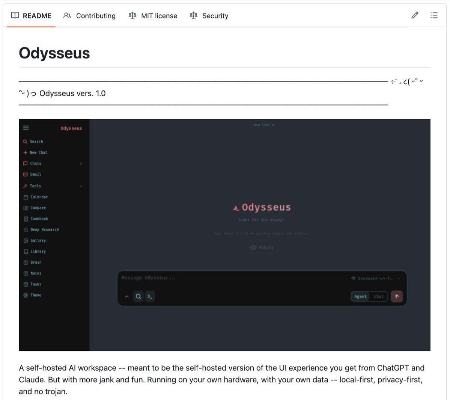Expand the caret-up button in message box
This screenshot has width=450, height=400.
(x=126, y=297)
